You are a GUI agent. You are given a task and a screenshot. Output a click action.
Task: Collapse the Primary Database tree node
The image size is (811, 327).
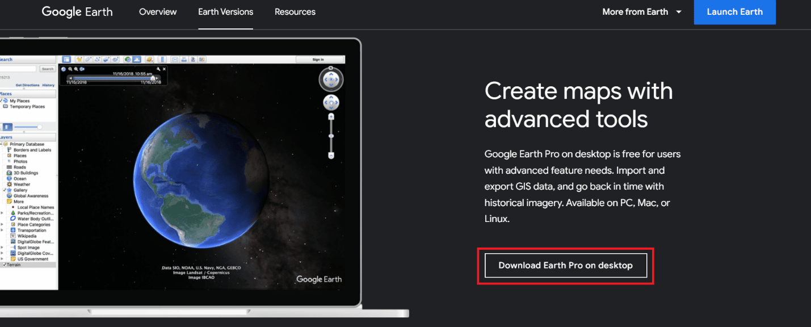coord(2,144)
